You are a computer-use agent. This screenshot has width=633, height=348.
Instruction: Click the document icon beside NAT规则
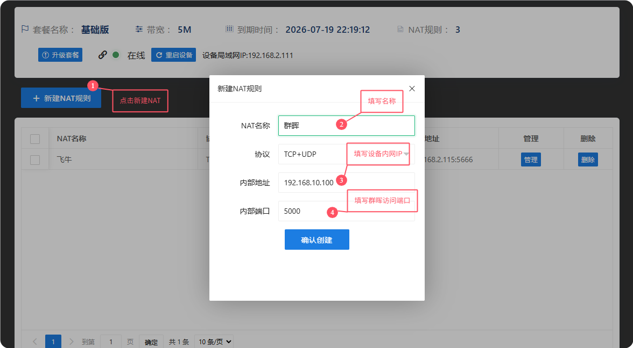tap(400, 30)
